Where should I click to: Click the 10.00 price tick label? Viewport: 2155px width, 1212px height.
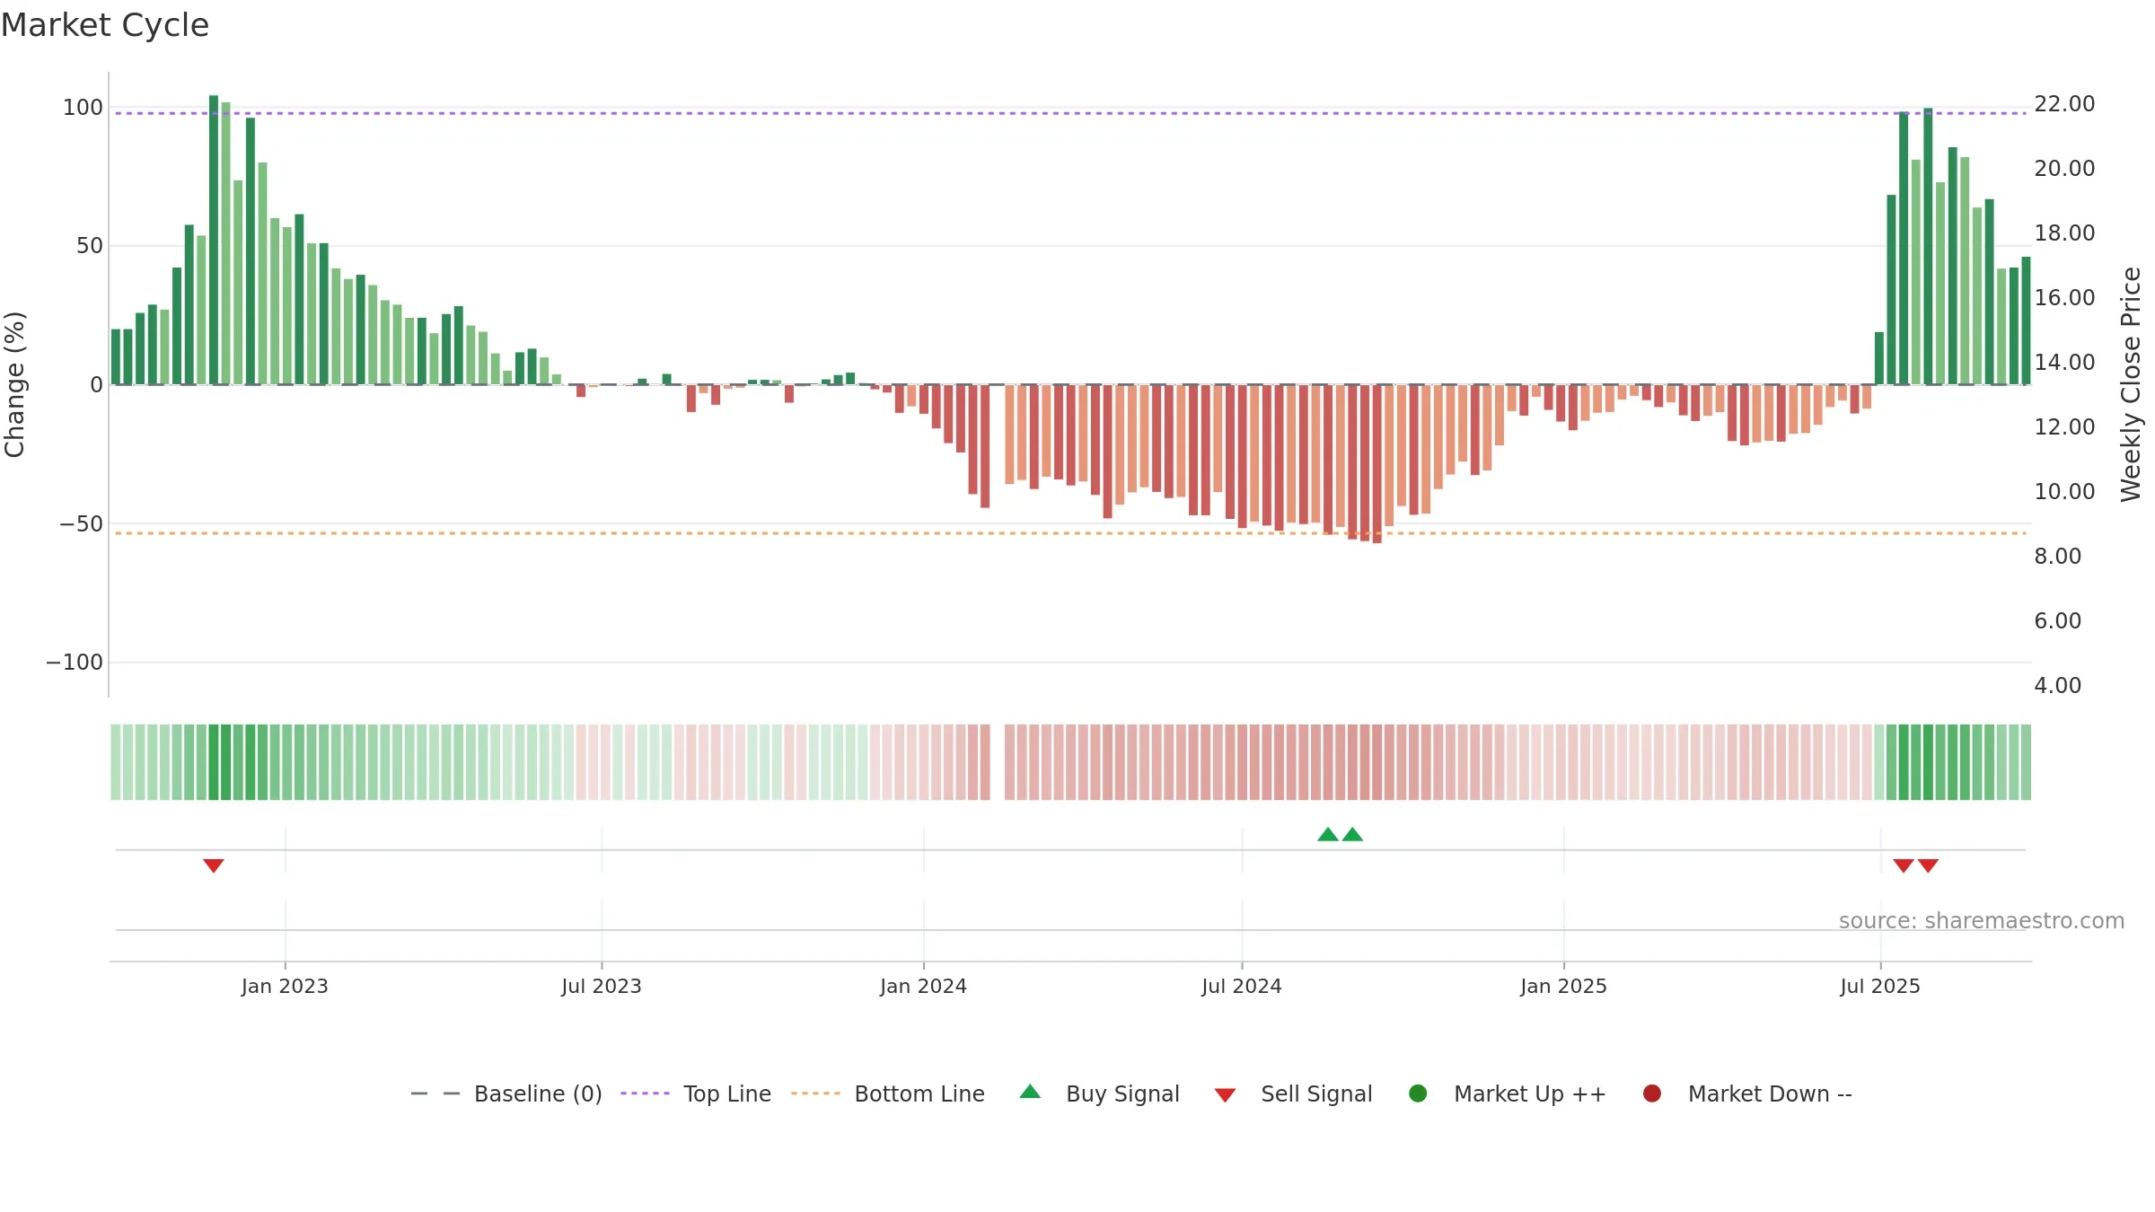pyautogui.click(x=2064, y=492)
